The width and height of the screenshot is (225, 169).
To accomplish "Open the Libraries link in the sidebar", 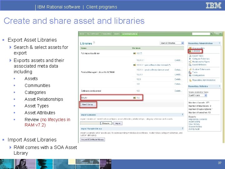I will 196,51.
